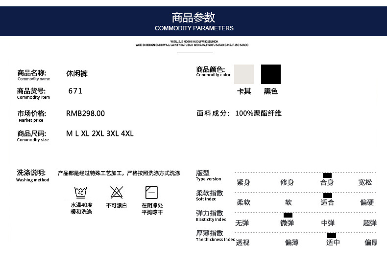387x264 pixels.
Task: Click the 洗涤说明 label
Action: 31,173
